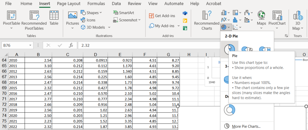Image resolution: width=308 pixels, height=130 pixels.
Task: Click More Pie Charts link
Action: click(x=246, y=126)
